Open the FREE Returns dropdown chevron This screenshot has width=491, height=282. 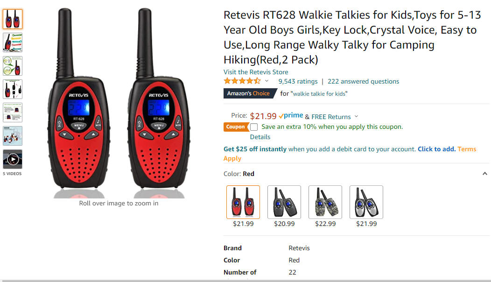(356, 116)
